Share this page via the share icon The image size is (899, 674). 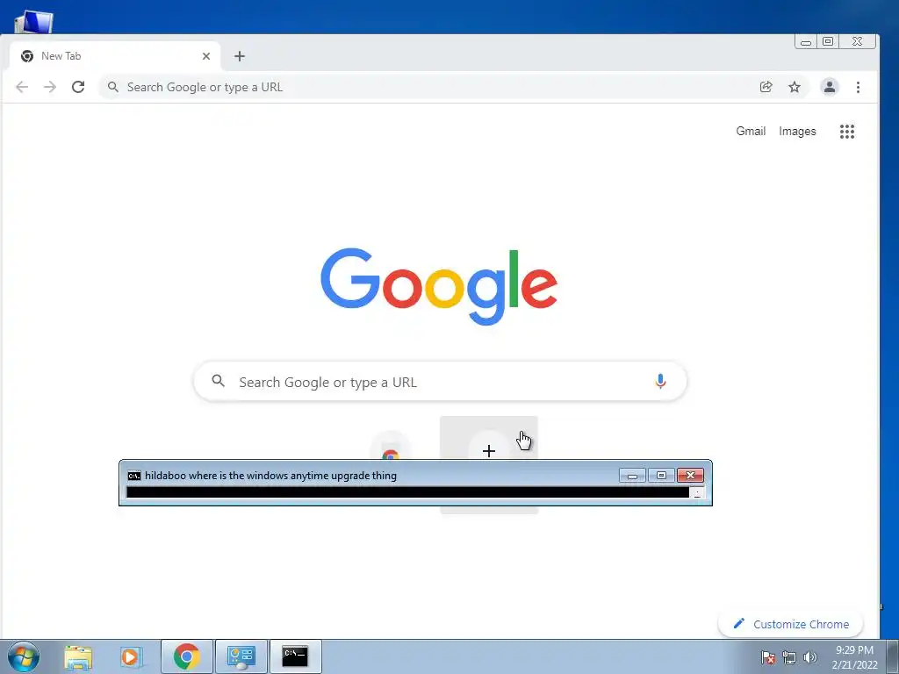pyautogui.click(x=766, y=87)
